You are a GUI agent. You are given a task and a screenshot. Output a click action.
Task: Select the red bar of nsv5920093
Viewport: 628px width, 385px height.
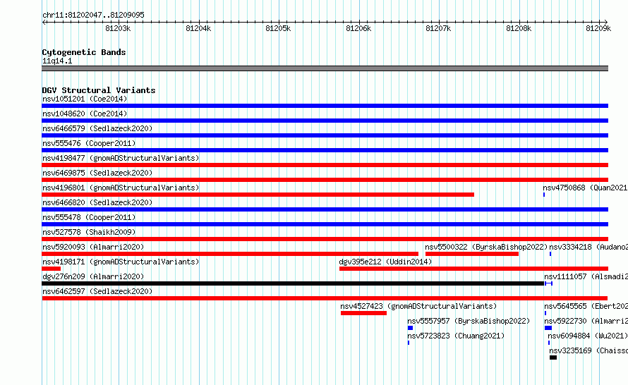230,254
